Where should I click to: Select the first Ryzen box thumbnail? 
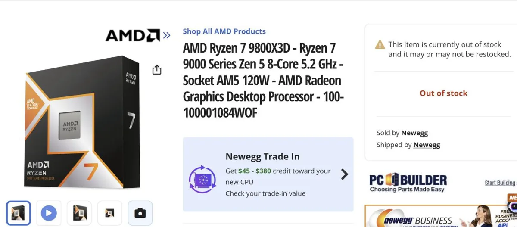[x=18, y=213]
